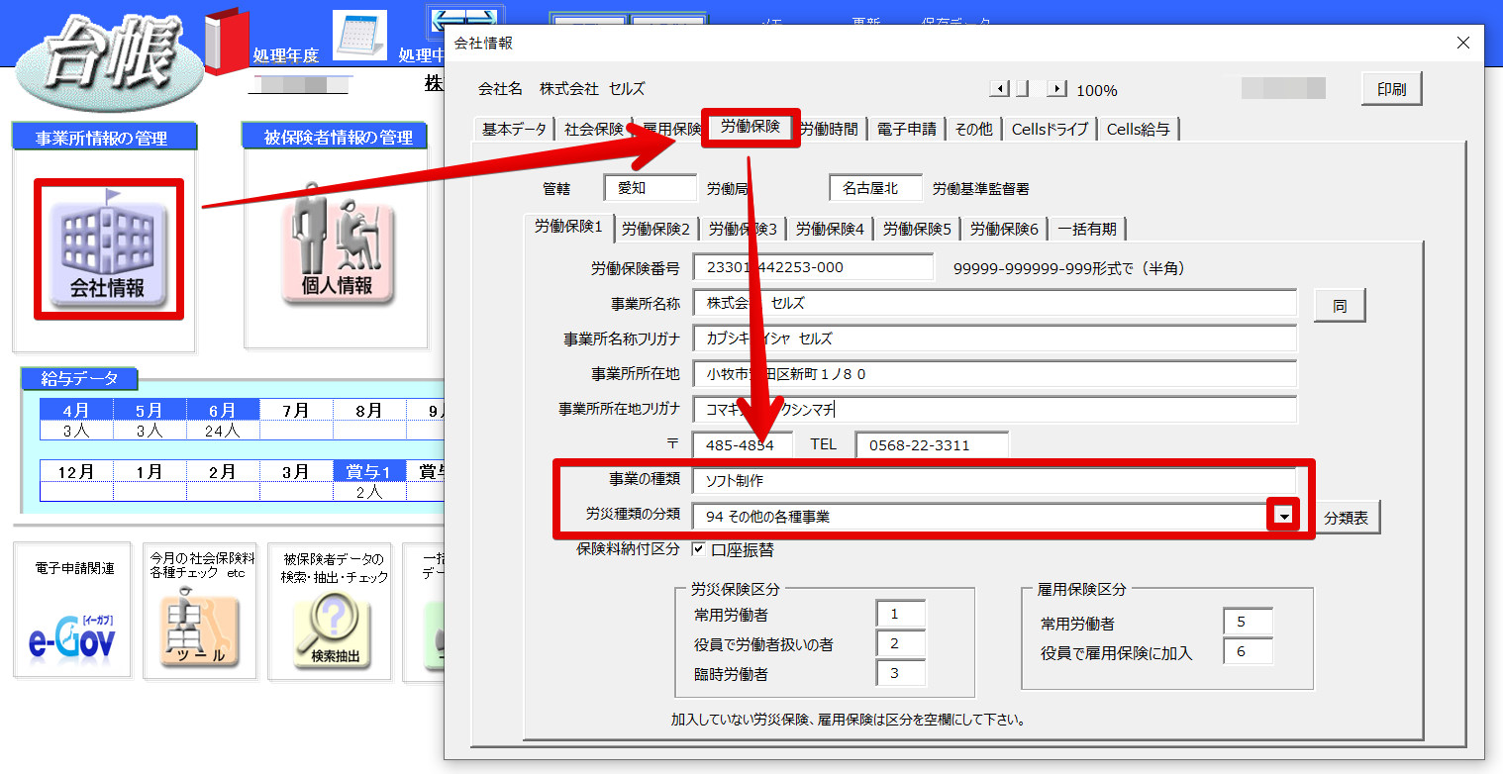Click 雇用保険区分 常用労働者 field
Image resolution: width=1503 pixels, height=774 pixels.
pos(1248,622)
